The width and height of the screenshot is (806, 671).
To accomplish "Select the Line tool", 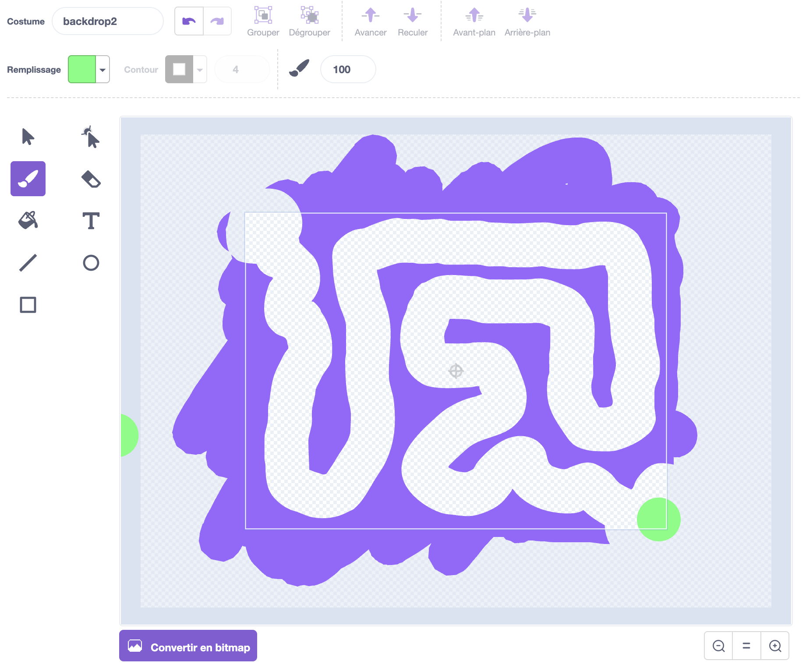I will click(x=28, y=263).
